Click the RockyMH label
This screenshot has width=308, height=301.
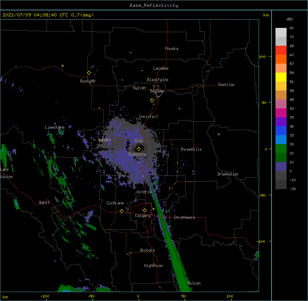pos(88,81)
